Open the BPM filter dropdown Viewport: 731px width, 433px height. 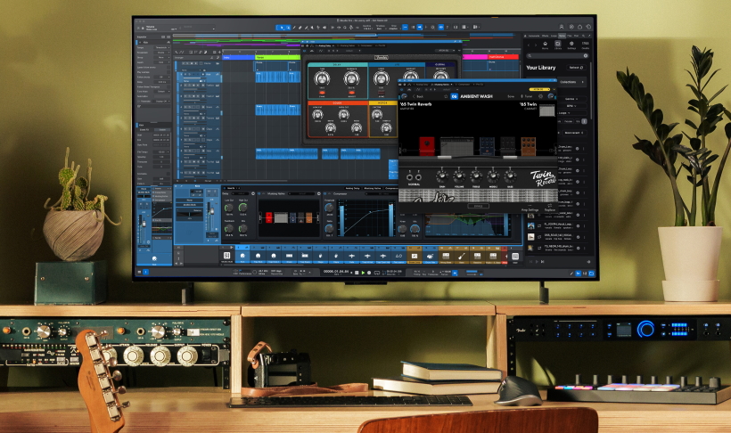click(x=569, y=105)
